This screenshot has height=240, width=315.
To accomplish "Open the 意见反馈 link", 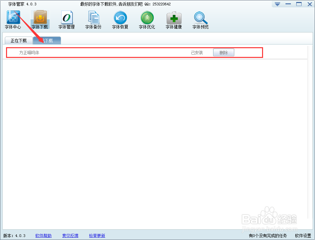I will click(x=70, y=236).
